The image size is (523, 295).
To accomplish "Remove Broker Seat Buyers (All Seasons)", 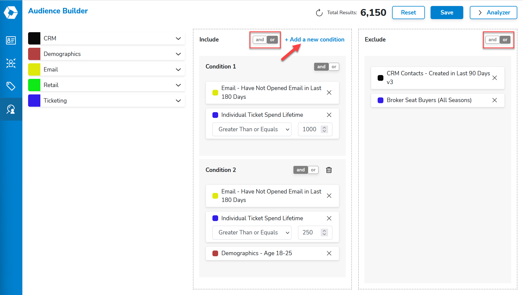I will (495, 100).
